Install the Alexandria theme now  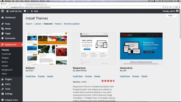point(125,76)
